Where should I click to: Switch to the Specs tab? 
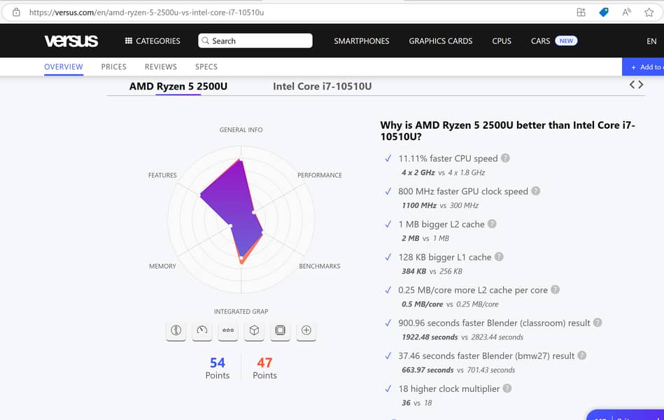(206, 66)
